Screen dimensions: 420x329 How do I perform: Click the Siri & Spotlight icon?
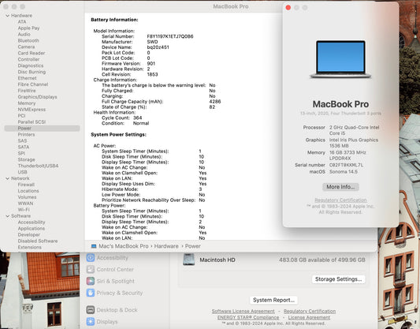coord(91,281)
